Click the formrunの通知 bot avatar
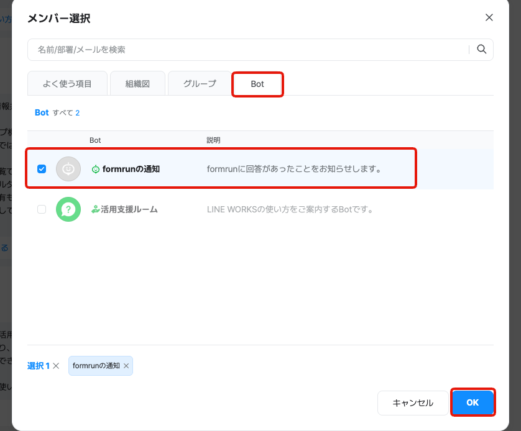 pyautogui.click(x=68, y=169)
